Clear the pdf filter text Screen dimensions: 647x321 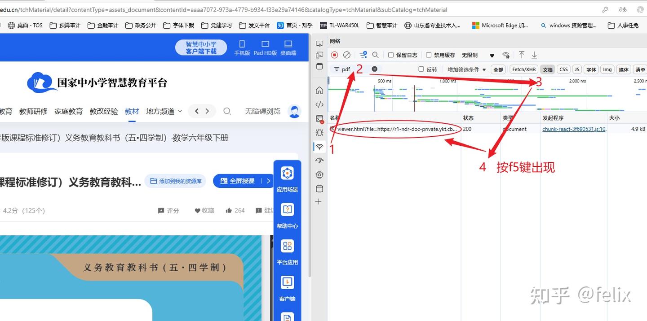pyautogui.click(x=374, y=69)
